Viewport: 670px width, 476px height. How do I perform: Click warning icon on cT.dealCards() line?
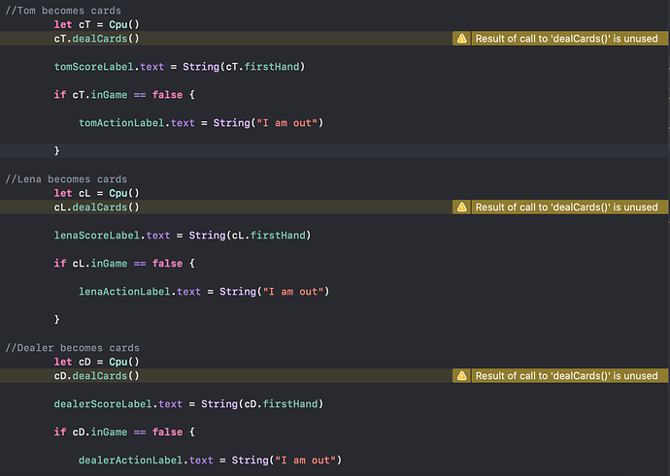click(x=461, y=39)
